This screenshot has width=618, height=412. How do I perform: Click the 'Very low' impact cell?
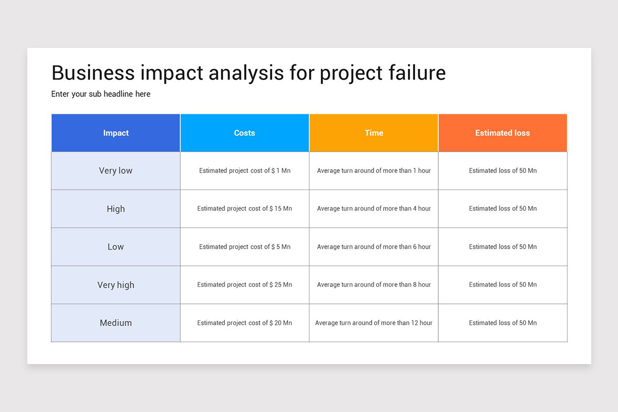[x=116, y=171]
